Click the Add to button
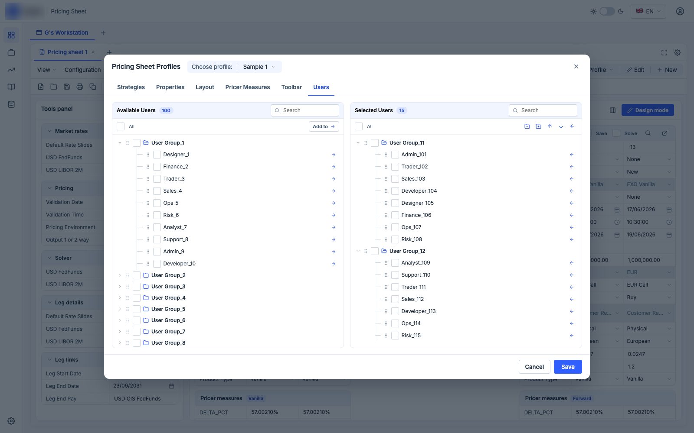This screenshot has width=694, height=433. (324, 126)
